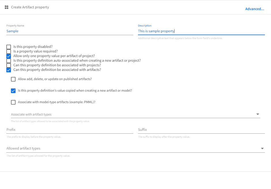Image resolution: width=271 pixels, height=189 pixels.
Task: Check the auto-associated property definition checkbox
Action: tap(9, 61)
